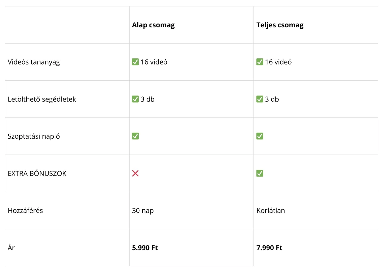Click the Korlátlan access cell
This screenshot has height=270, width=382.
tap(271, 211)
